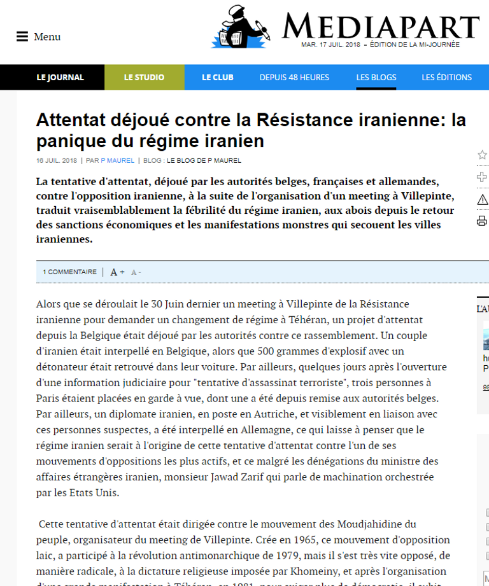
Task: Click the sidebar article thumbnail image
Action: [x=485, y=339]
